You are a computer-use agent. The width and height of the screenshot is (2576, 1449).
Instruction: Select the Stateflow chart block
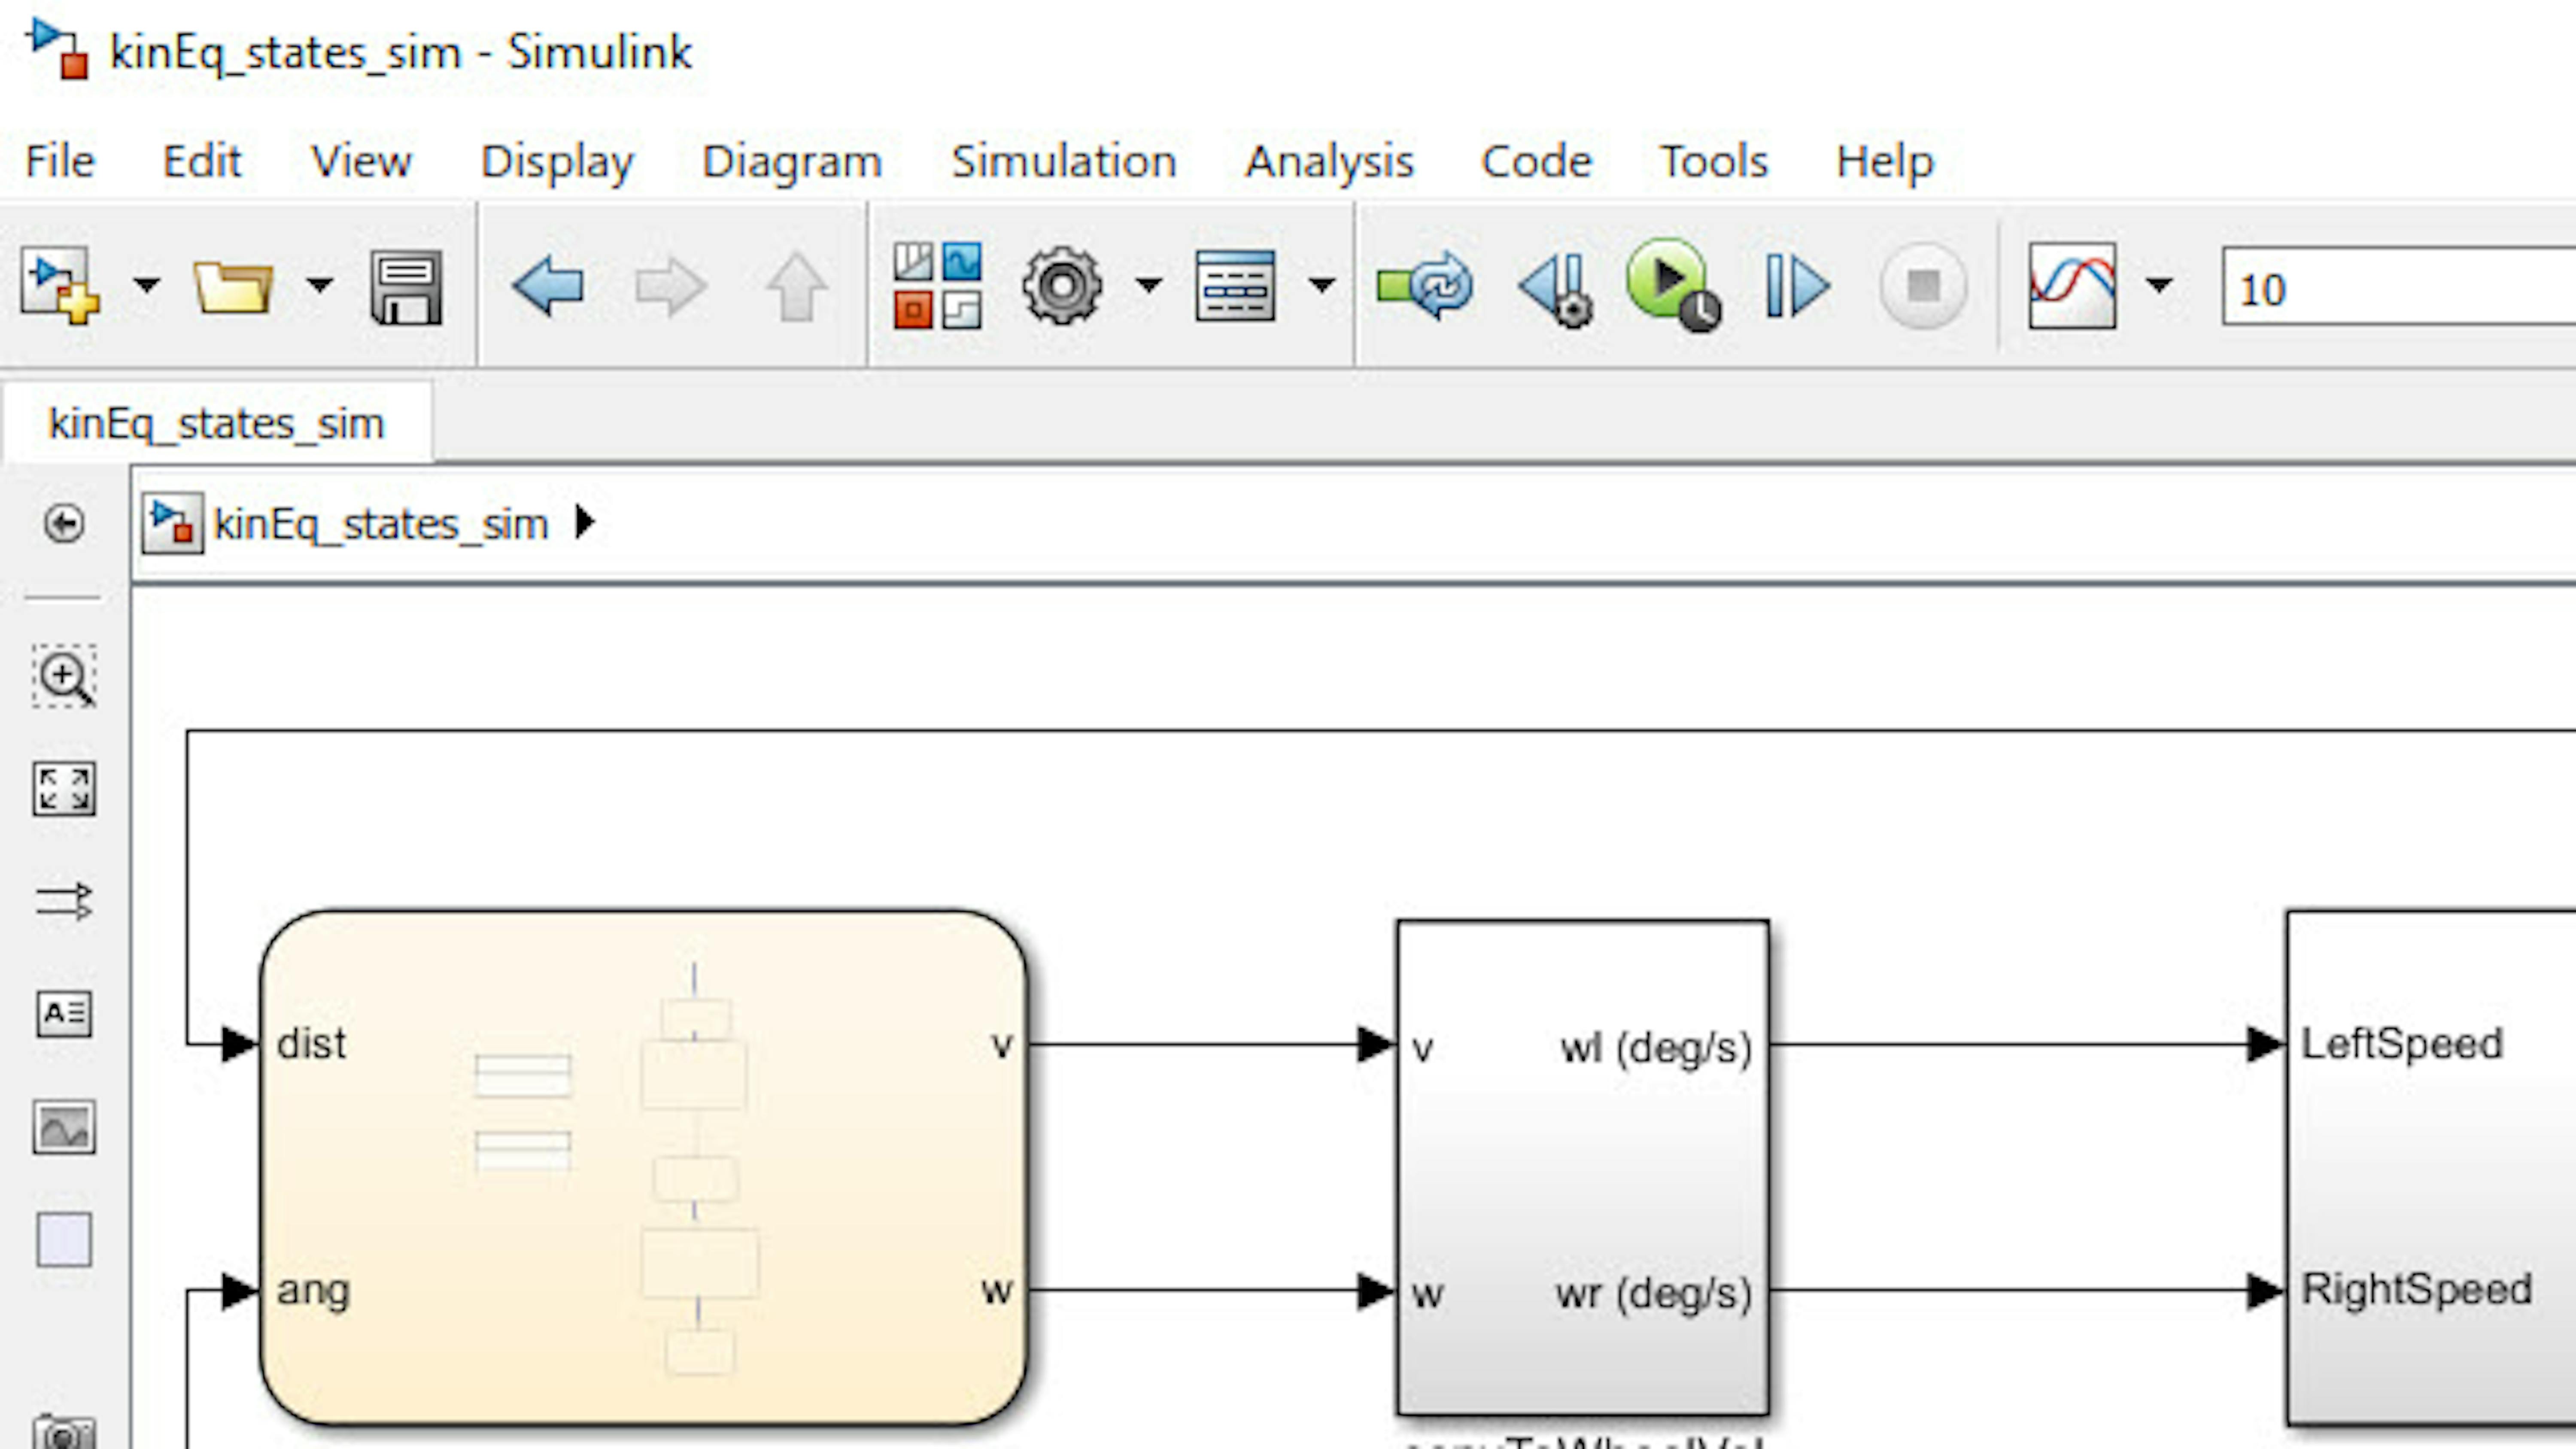pos(643,1167)
